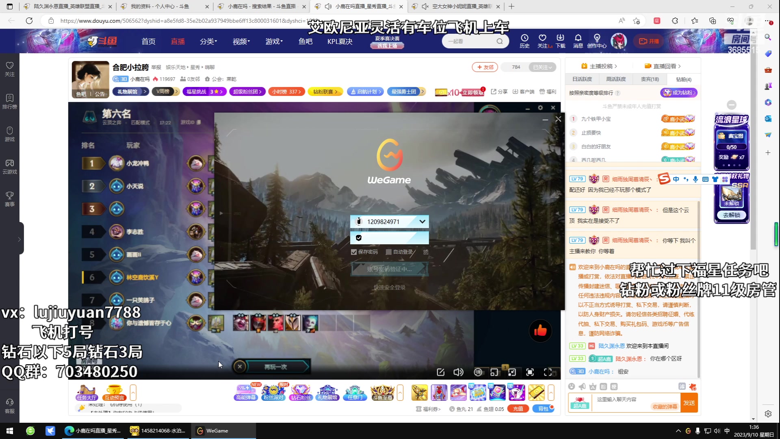Expand the 分类 navigation dropdown

point(208,41)
